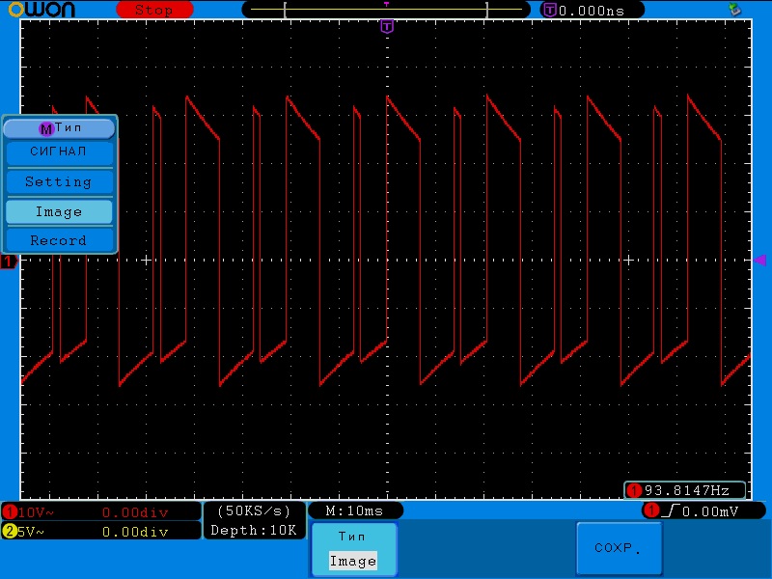Select Setting in the Тип menu
Viewport: 772px width, 579px height.
pos(59,181)
